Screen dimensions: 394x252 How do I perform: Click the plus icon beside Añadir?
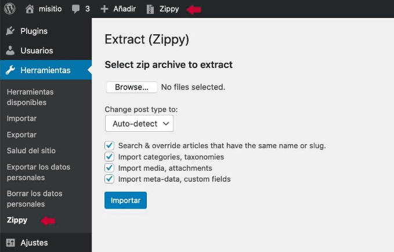(x=104, y=9)
